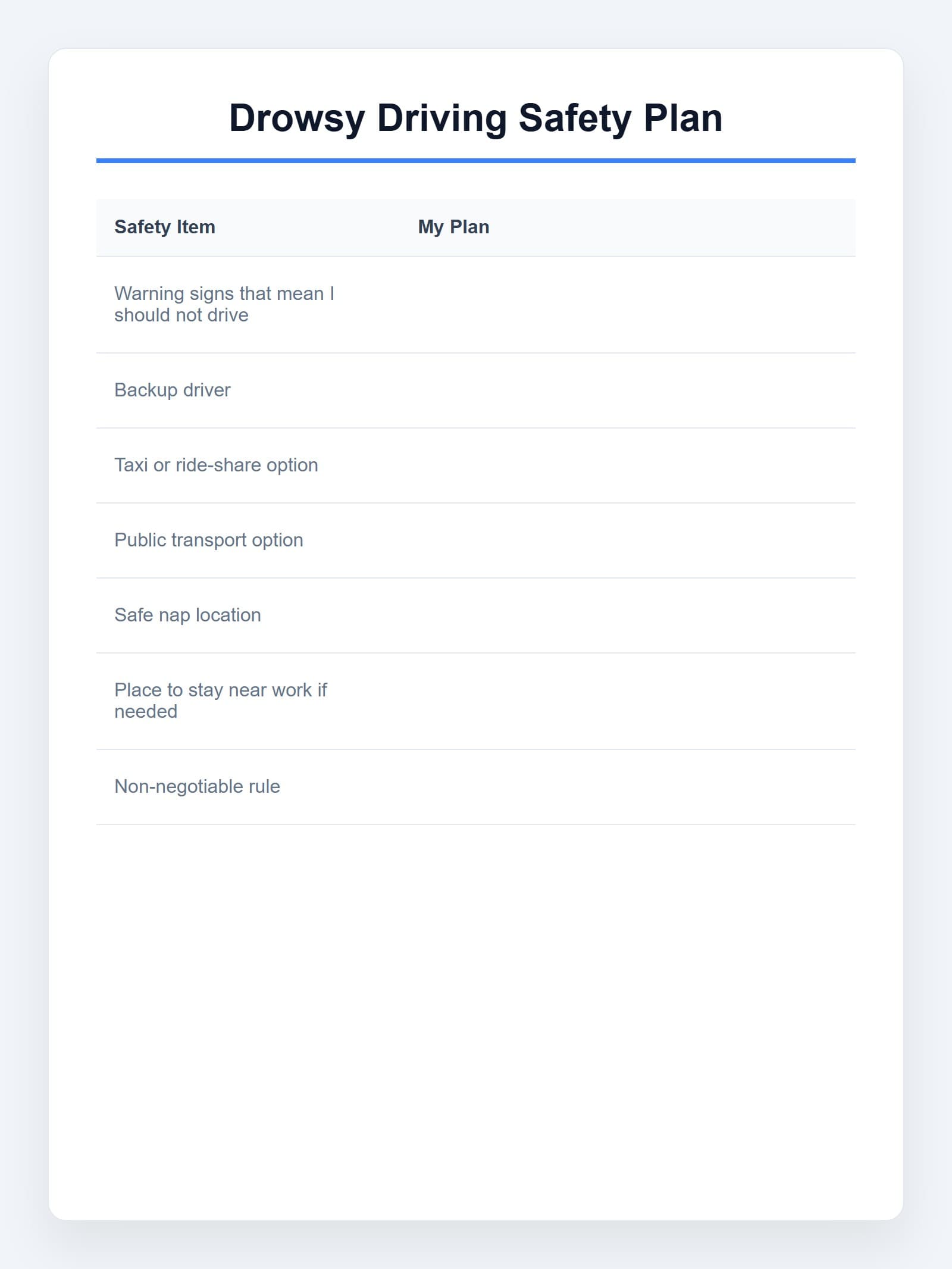Select the My Plan column header
Screen dimensions: 952x1269
tap(453, 227)
